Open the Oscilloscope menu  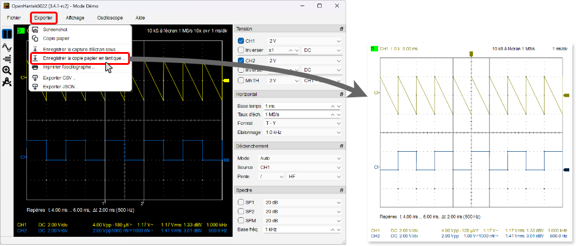click(110, 18)
